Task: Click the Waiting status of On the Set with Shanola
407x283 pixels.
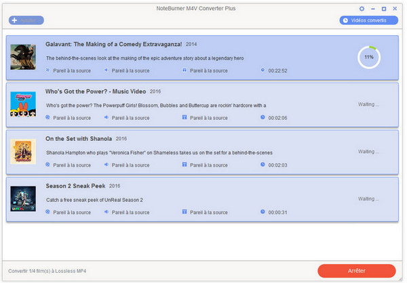Action: [368, 152]
